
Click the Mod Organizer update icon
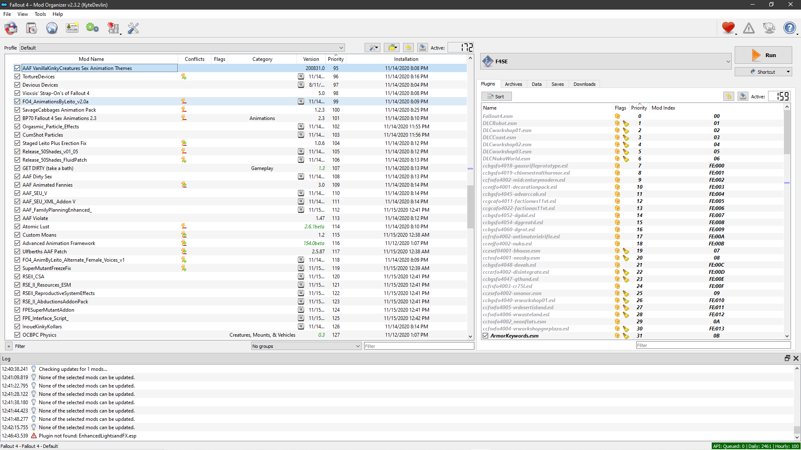[x=769, y=28]
